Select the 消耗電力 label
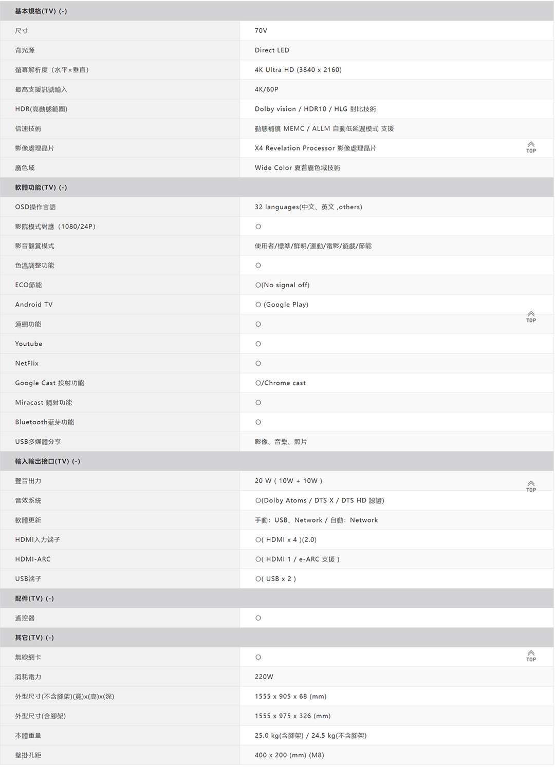Image resolution: width=555 pixels, height=767 pixels. tap(28, 677)
